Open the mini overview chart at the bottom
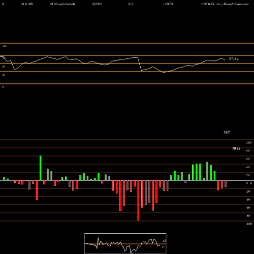Image resolution: width=254 pixels, height=254 pixels. [x=125, y=243]
